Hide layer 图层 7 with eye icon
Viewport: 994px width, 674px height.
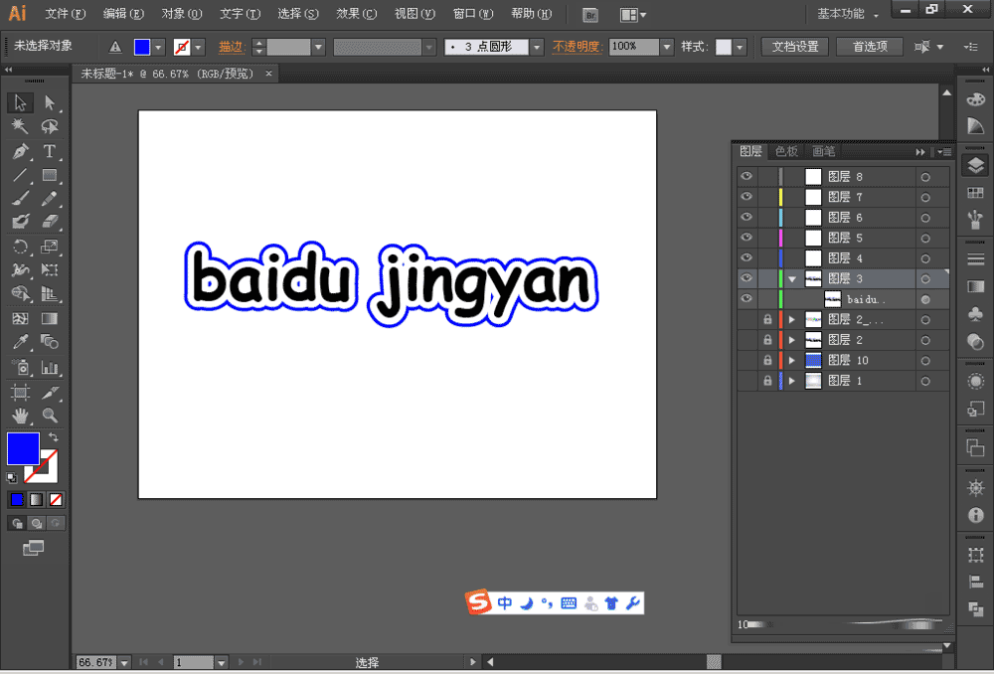746,197
